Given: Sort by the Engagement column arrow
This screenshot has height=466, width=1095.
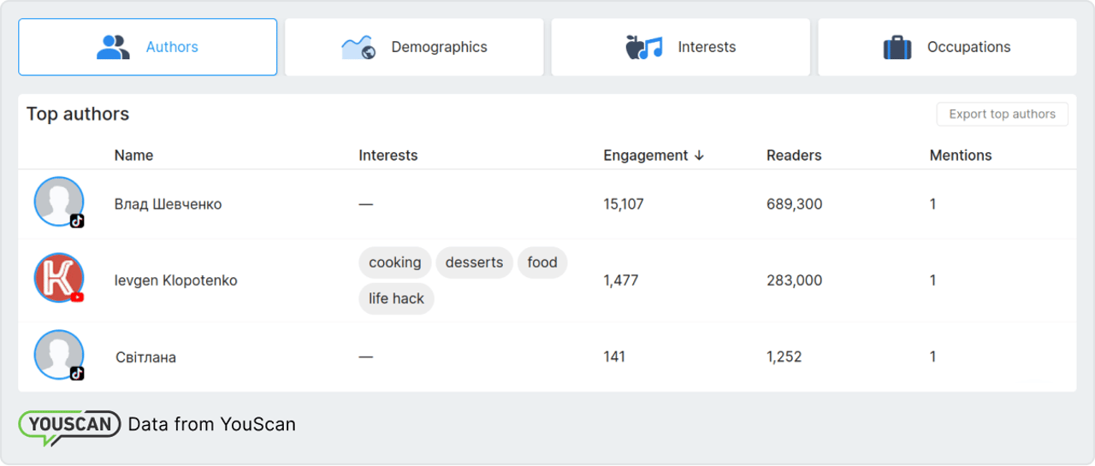Looking at the screenshot, I should point(699,156).
